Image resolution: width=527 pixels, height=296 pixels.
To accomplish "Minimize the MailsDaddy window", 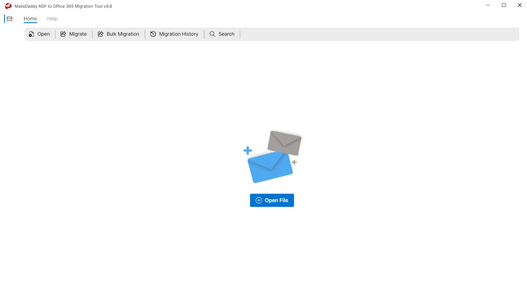I will click(x=488, y=5).
